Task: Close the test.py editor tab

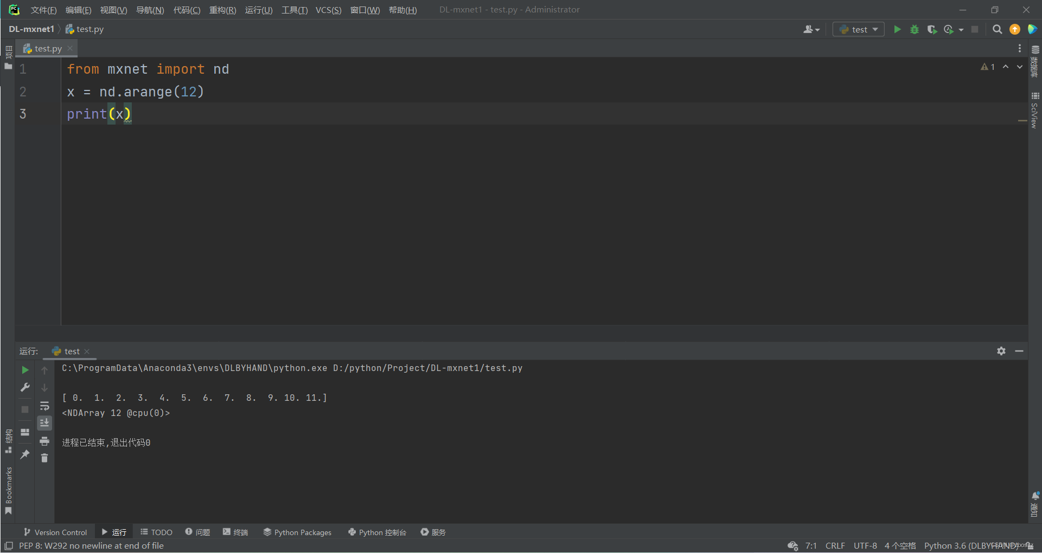Action: [x=70, y=48]
